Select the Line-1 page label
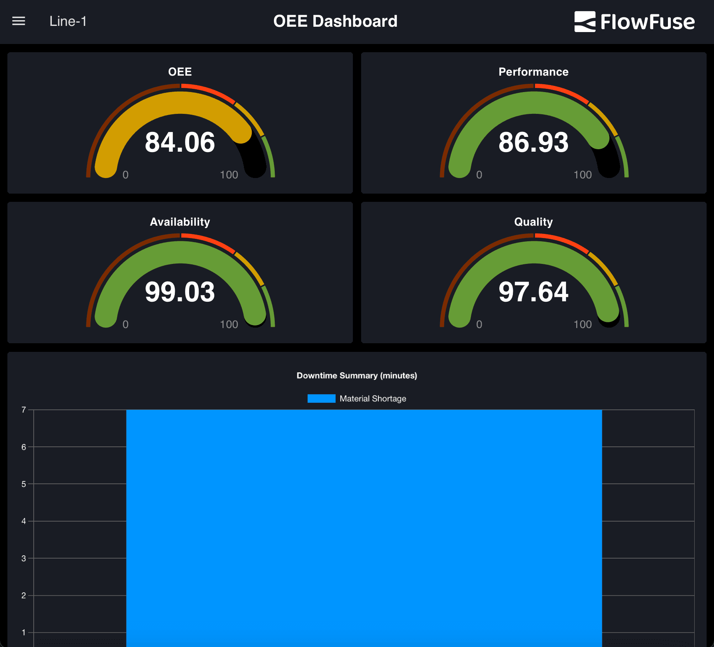This screenshot has width=714, height=647. pyautogui.click(x=68, y=21)
